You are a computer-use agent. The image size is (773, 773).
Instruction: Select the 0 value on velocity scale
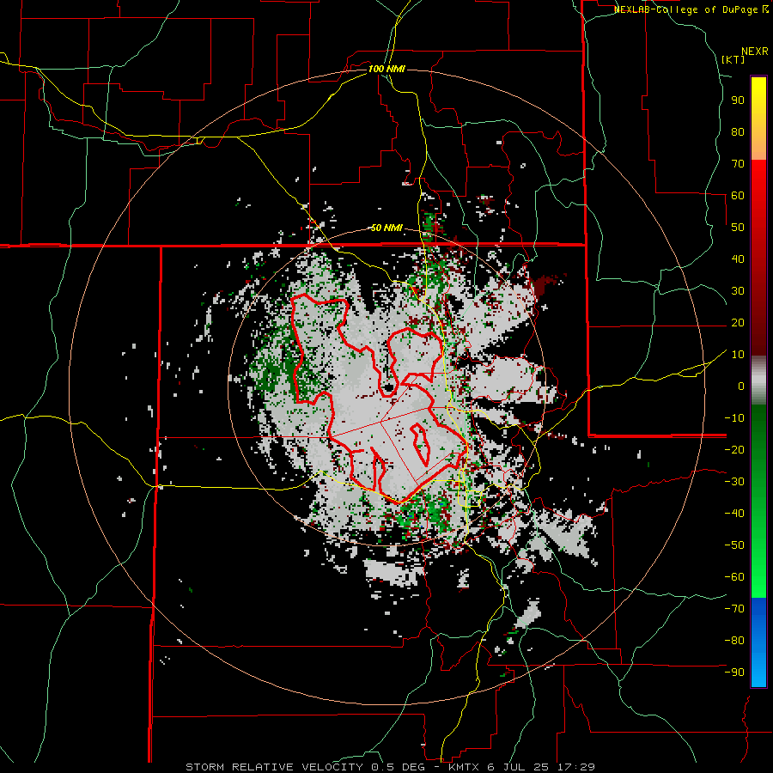[741, 386]
